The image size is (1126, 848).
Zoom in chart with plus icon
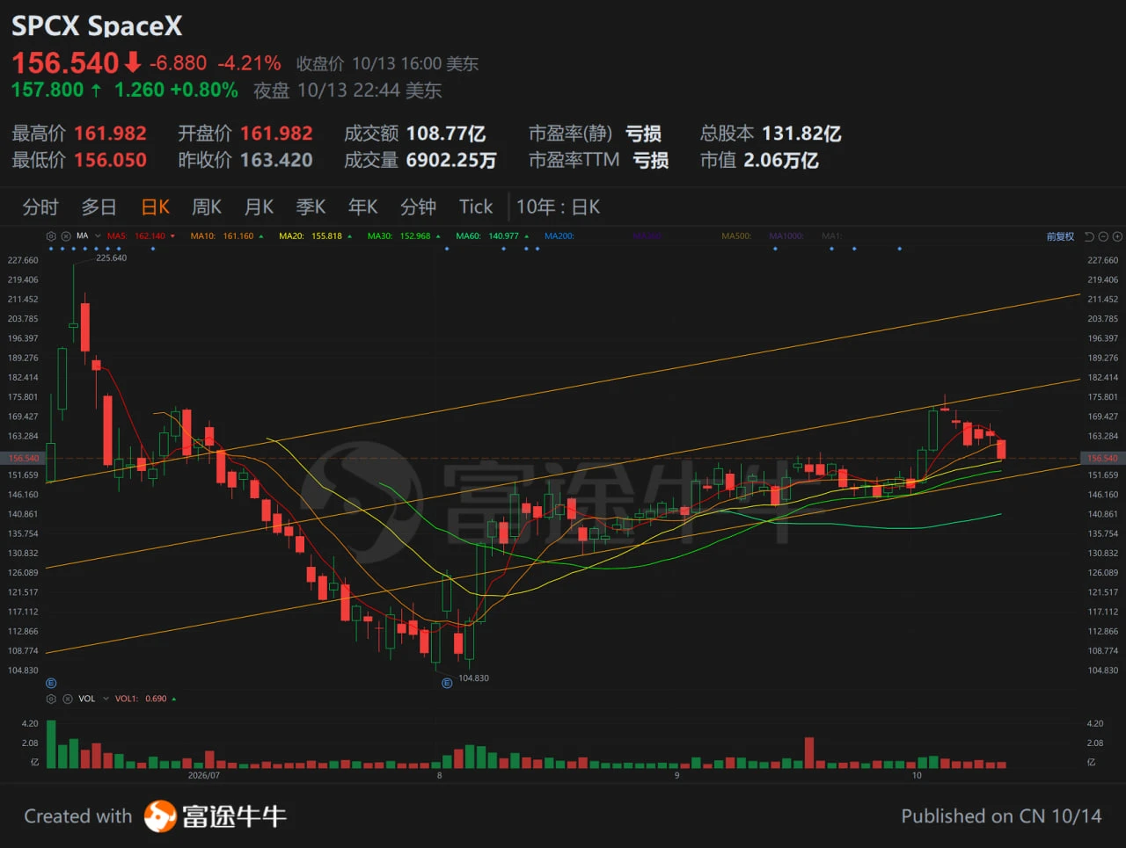[1117, 236]
